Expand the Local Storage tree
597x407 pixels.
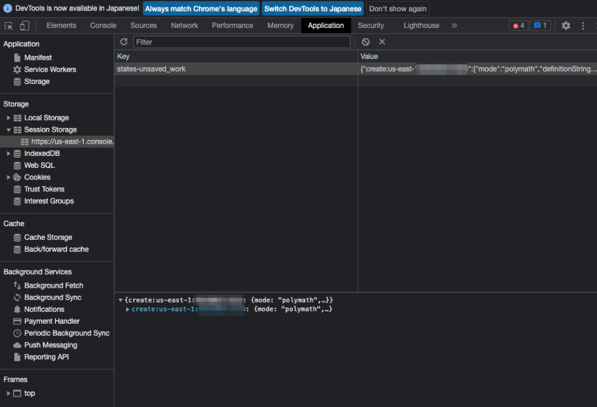click(9, 117)
